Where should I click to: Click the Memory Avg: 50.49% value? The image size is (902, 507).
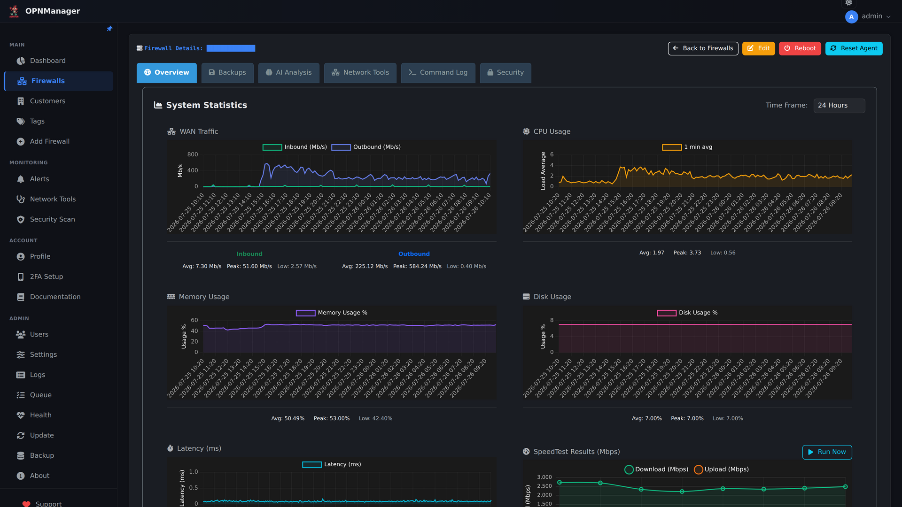(x=288, y=418)
